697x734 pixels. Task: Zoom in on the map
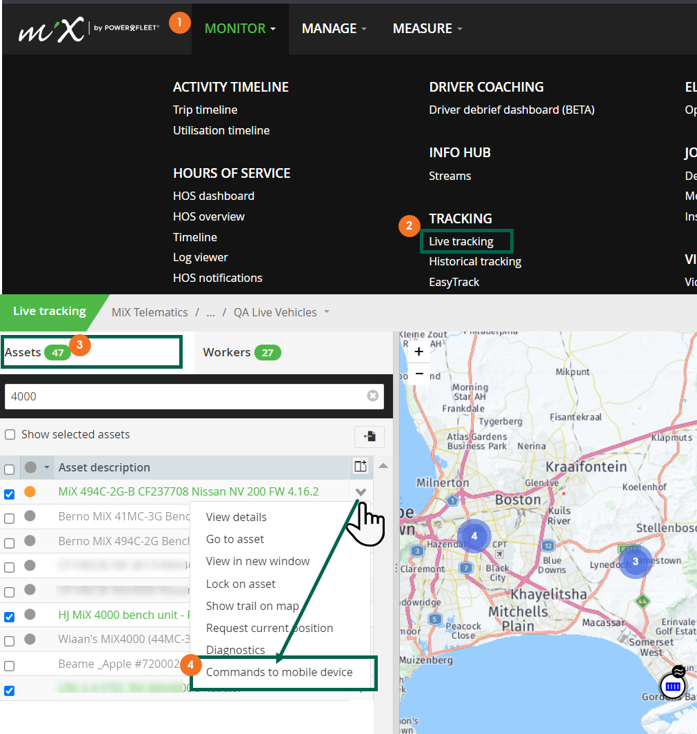[418, 351]
